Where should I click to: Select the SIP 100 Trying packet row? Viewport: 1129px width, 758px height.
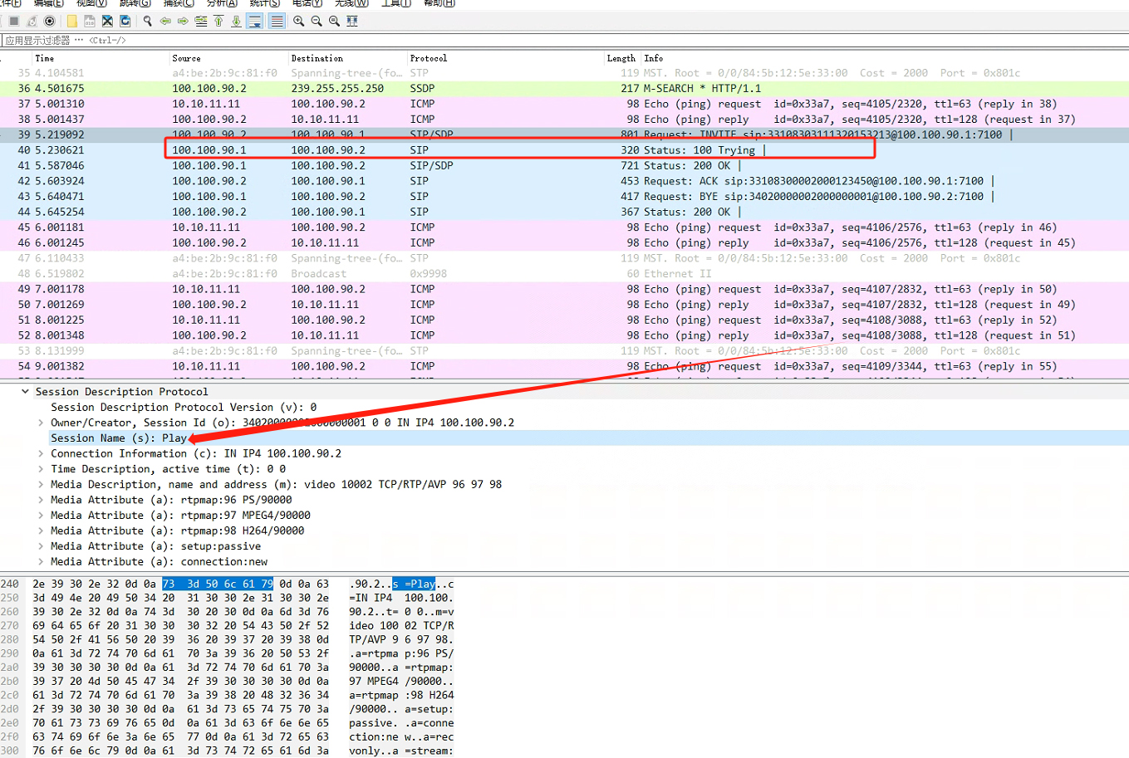tap(564, 150)
